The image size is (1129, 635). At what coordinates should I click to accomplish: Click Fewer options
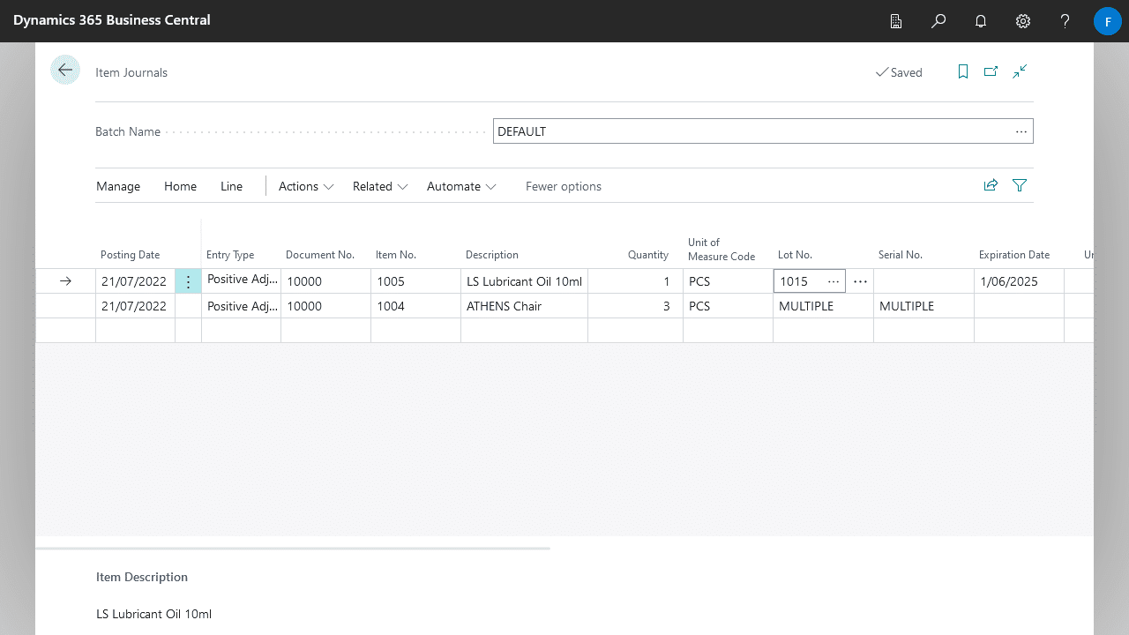coord(563,186)
